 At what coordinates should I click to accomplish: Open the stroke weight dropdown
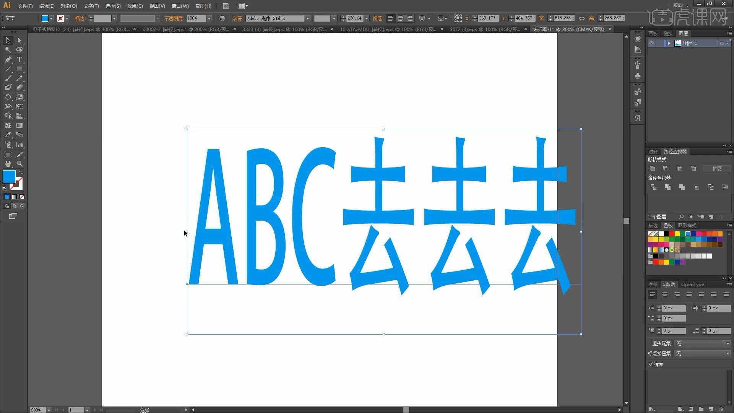(114, 18)
